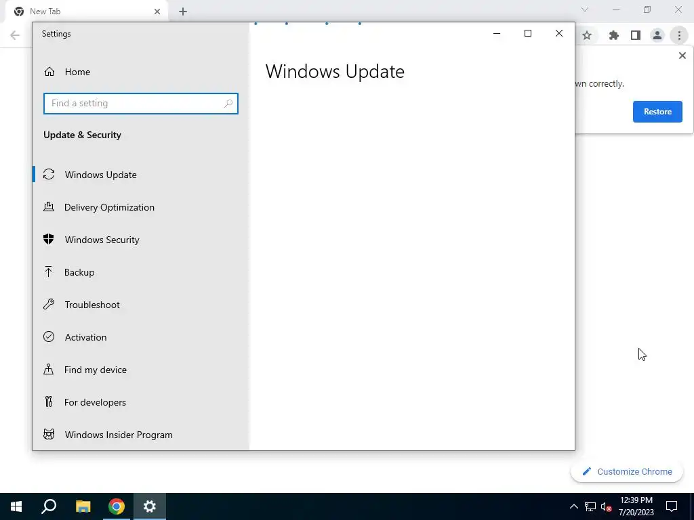The height and width of the screenshot is (520, 694).
Task: Dismiss the Chrome restore popup
Action: 682,56
